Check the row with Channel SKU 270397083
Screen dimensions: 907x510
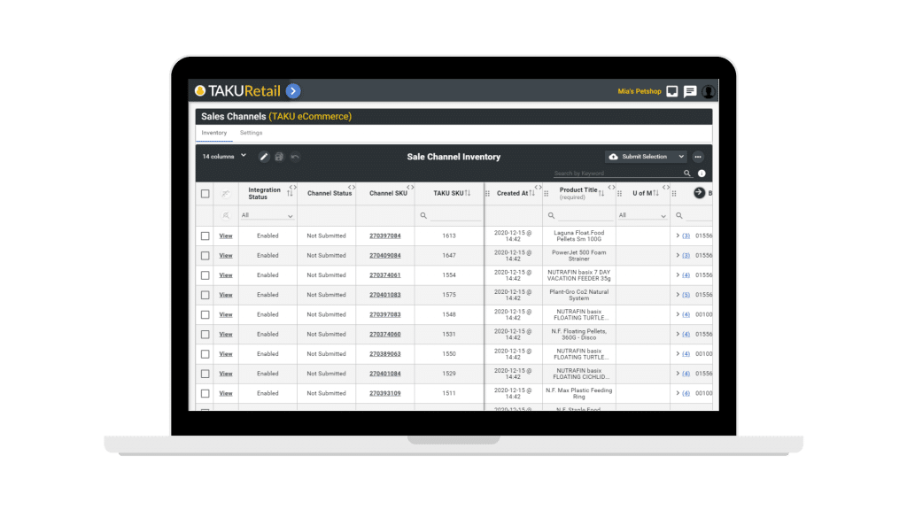click(205, 314)
